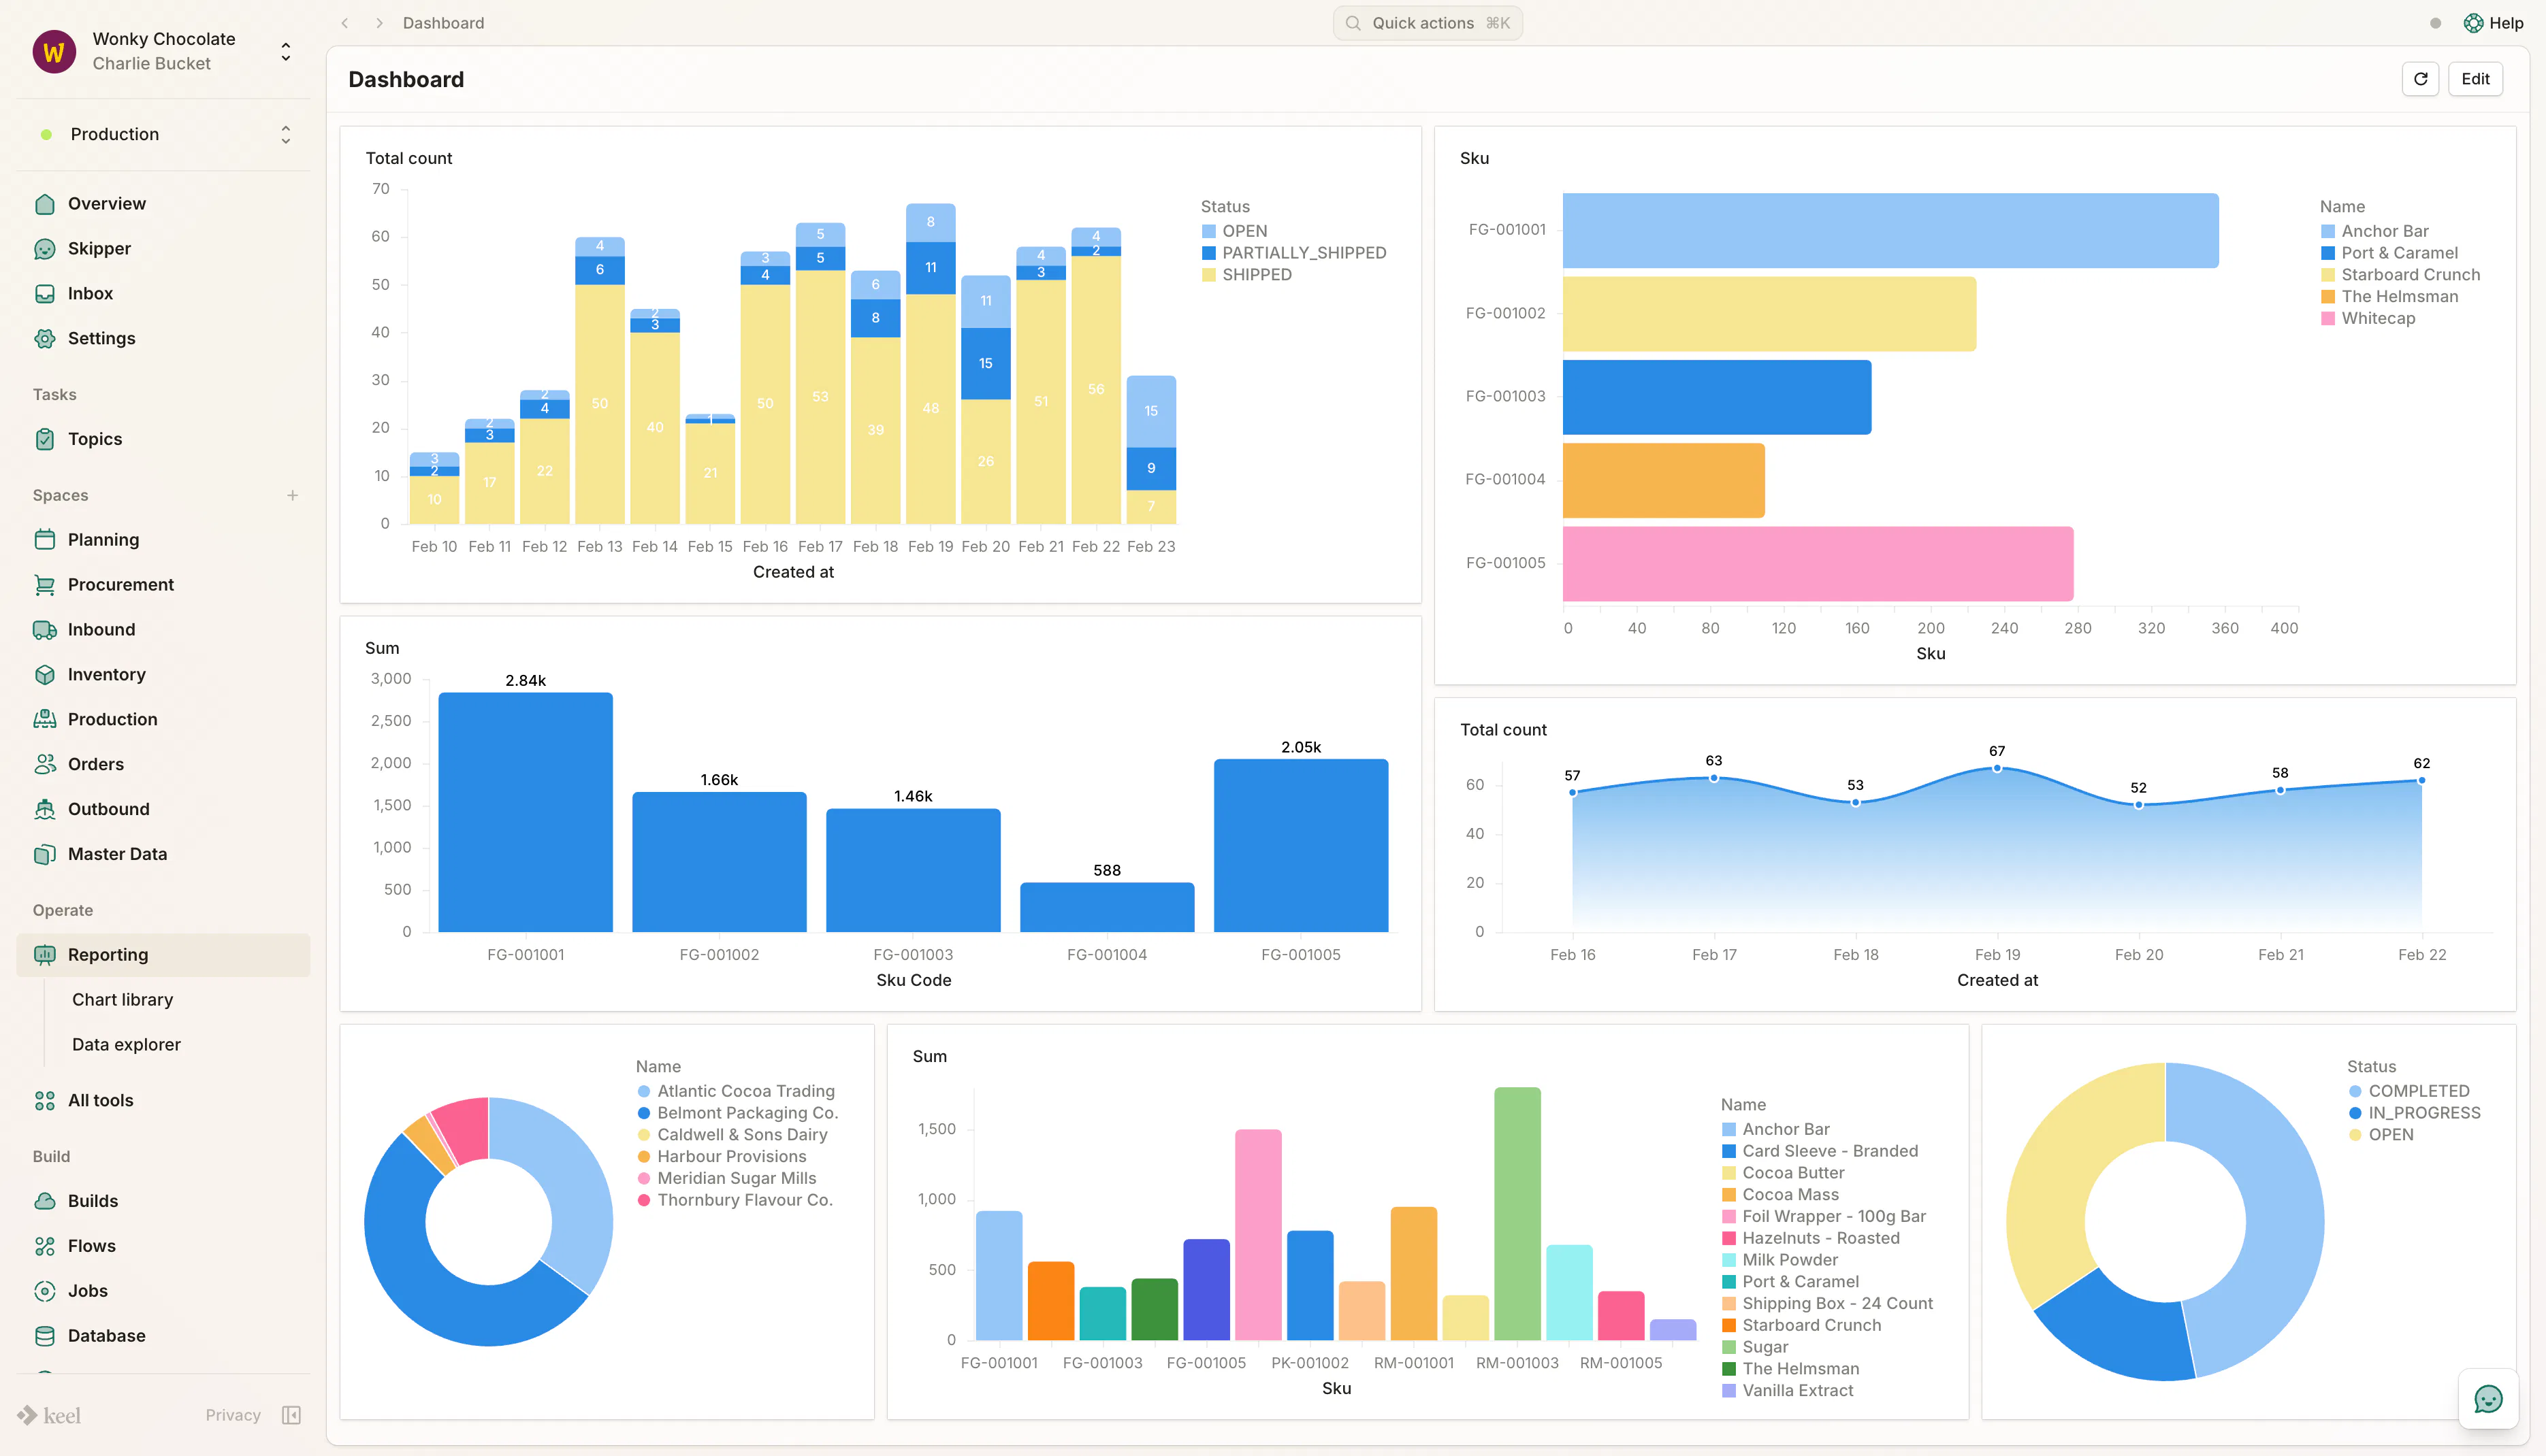This screenshot has width=2546, height=1456.
Task: Click the Inbox sidebar icon
Action: [x=44, y=293]
